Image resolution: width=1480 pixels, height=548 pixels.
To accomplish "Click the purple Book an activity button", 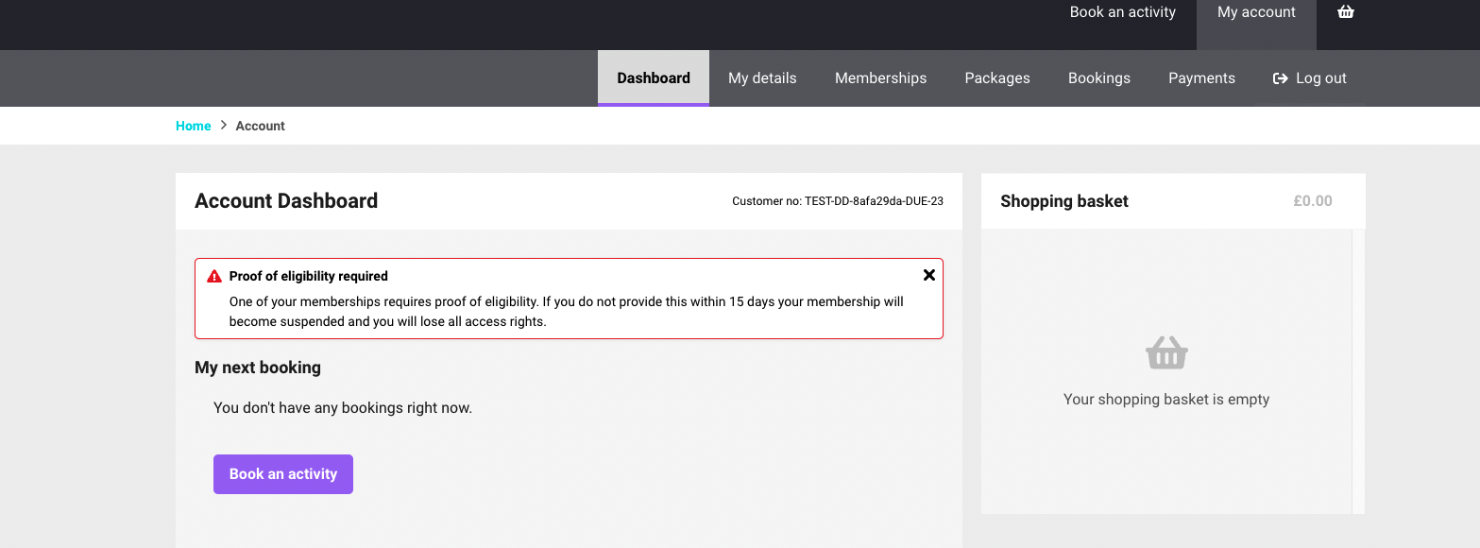I will (283, 474).
